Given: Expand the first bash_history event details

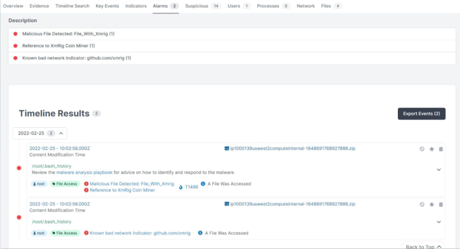Looking at the screenshot, I should pyautogui.click(x=439, y=169).
